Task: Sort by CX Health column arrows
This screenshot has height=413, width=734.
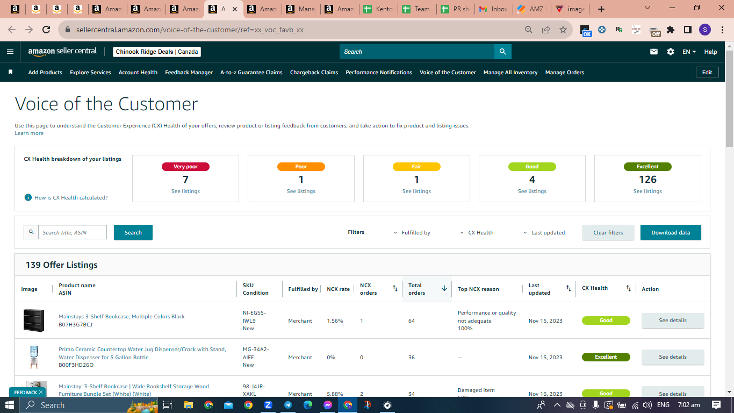Action: point(628,289)
